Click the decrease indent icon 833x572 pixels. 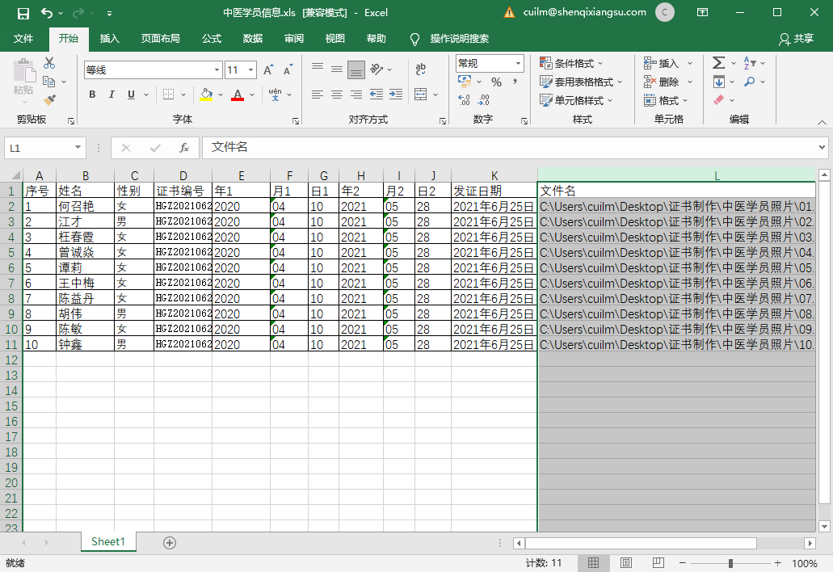click(377, 95)
